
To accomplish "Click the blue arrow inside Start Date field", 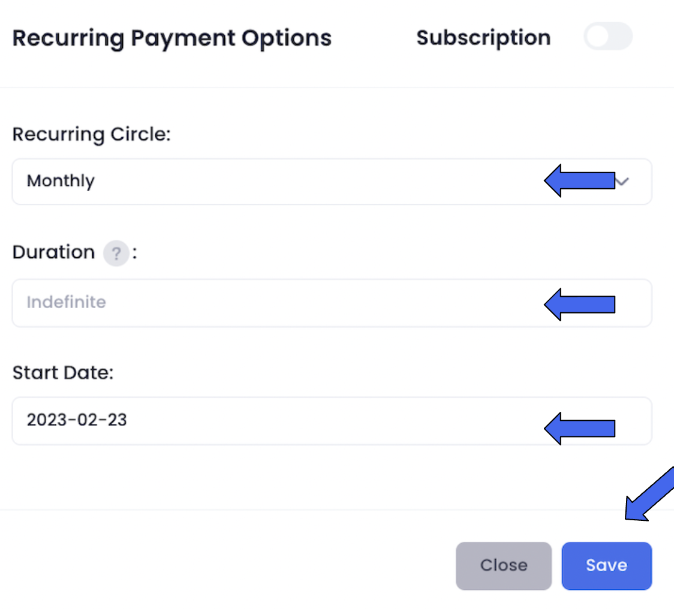I will [579, 429].
